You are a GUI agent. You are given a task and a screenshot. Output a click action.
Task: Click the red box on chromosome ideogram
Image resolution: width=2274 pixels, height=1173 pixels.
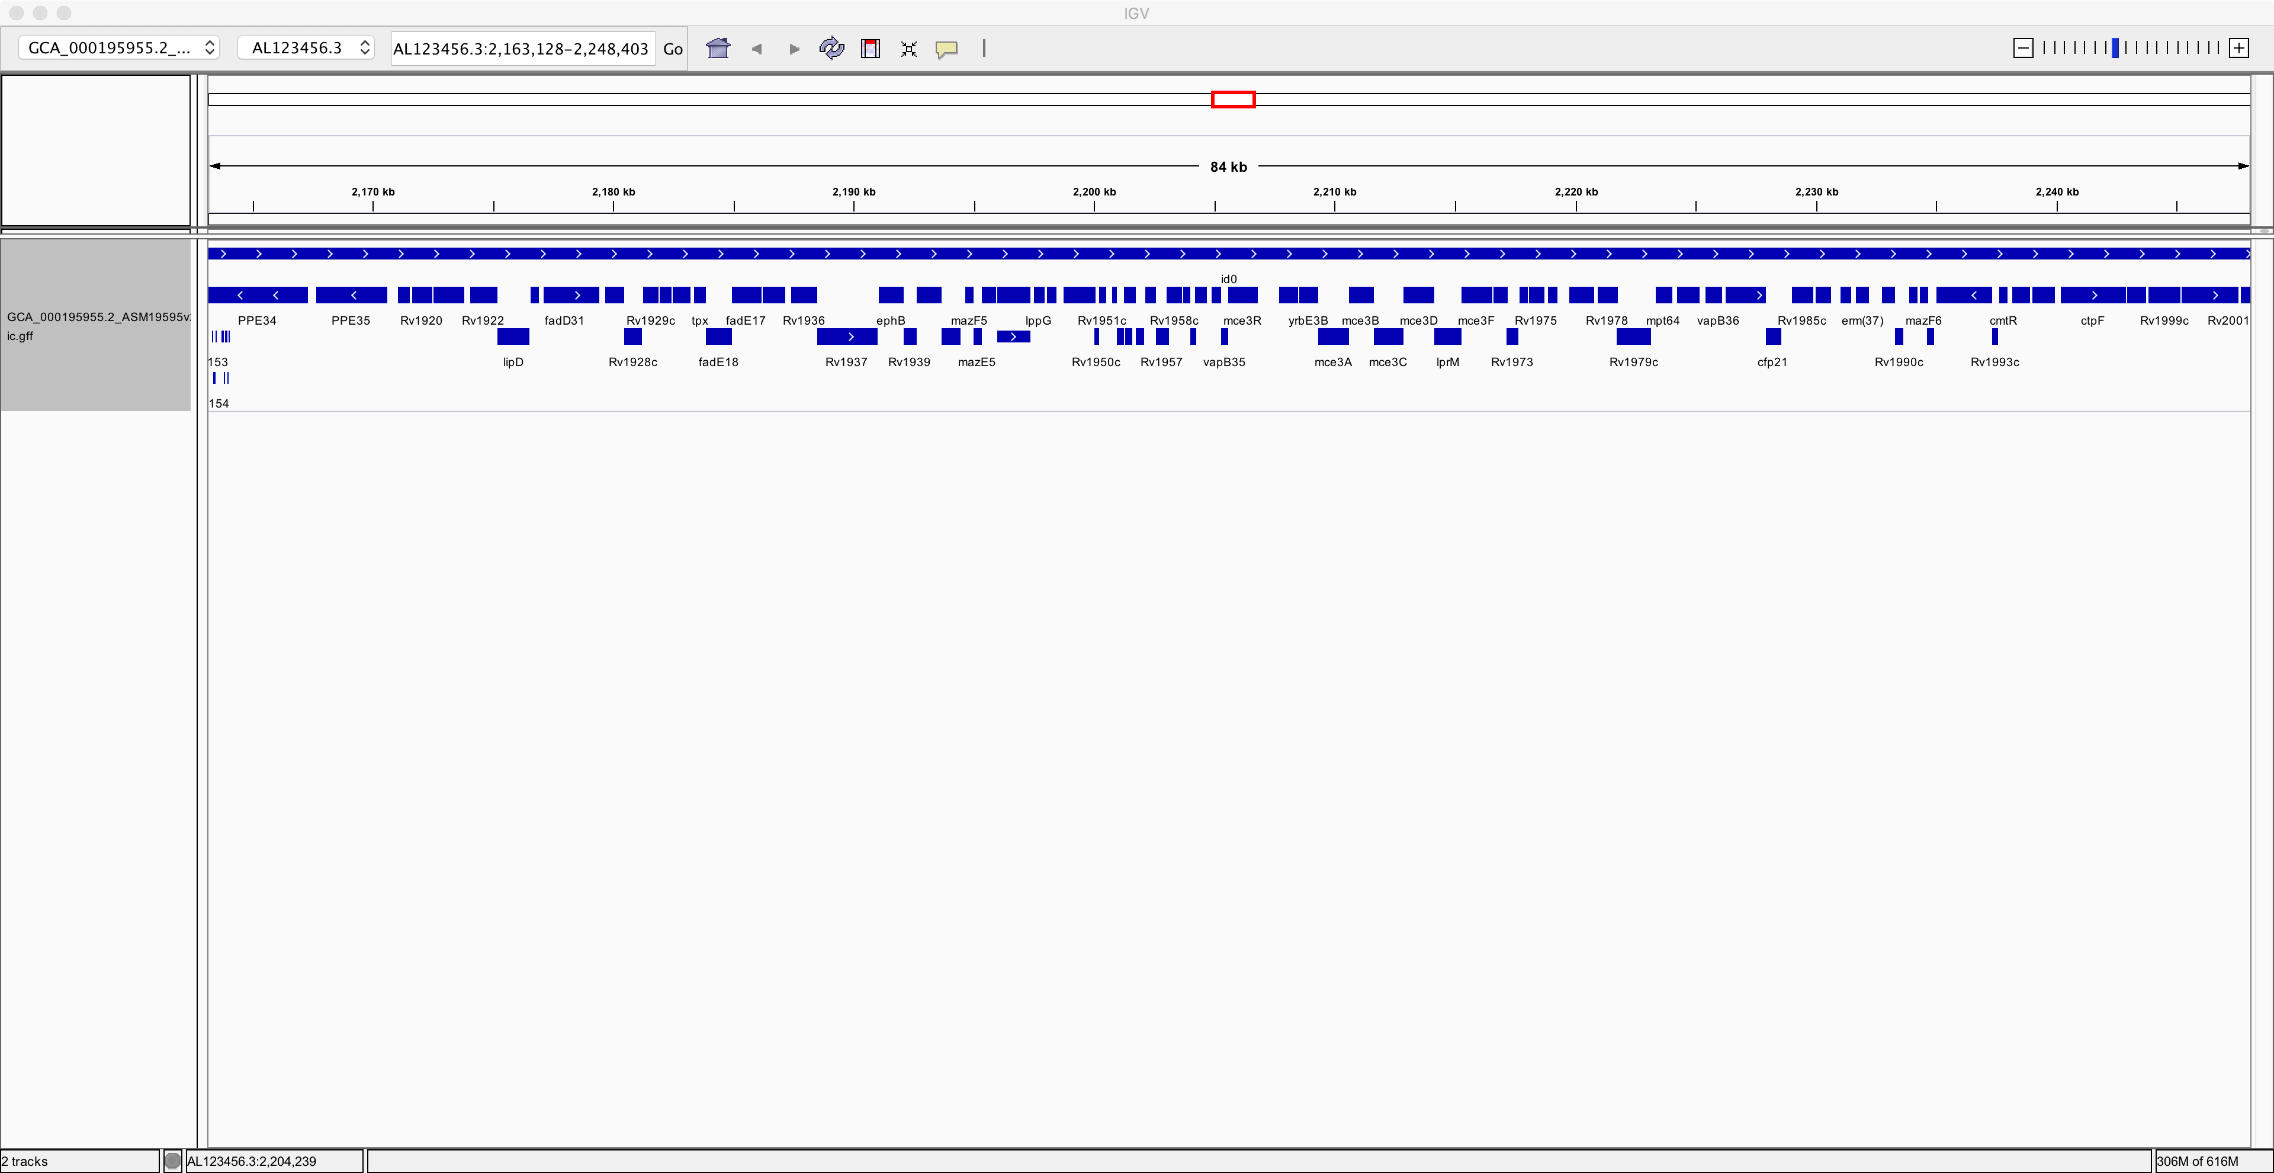[1232, 99]
